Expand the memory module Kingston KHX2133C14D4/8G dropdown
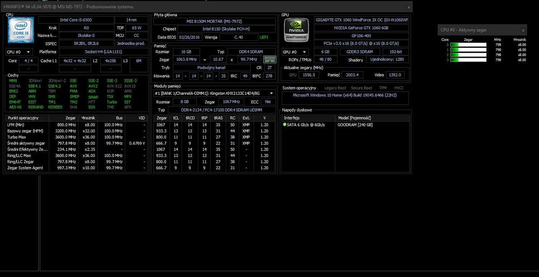This screenshot has height=277, width=539. point(215,93)
